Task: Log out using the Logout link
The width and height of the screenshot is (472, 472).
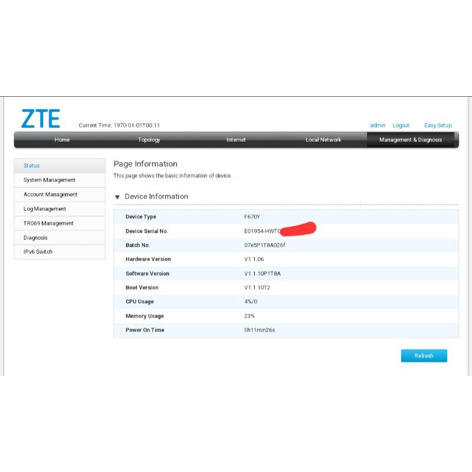Action: click(401, 125)
